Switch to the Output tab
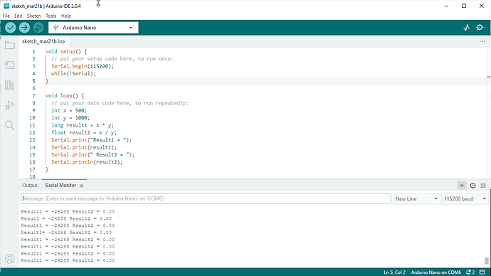Viewport: 491px width, 276px height. pos(30,185)
